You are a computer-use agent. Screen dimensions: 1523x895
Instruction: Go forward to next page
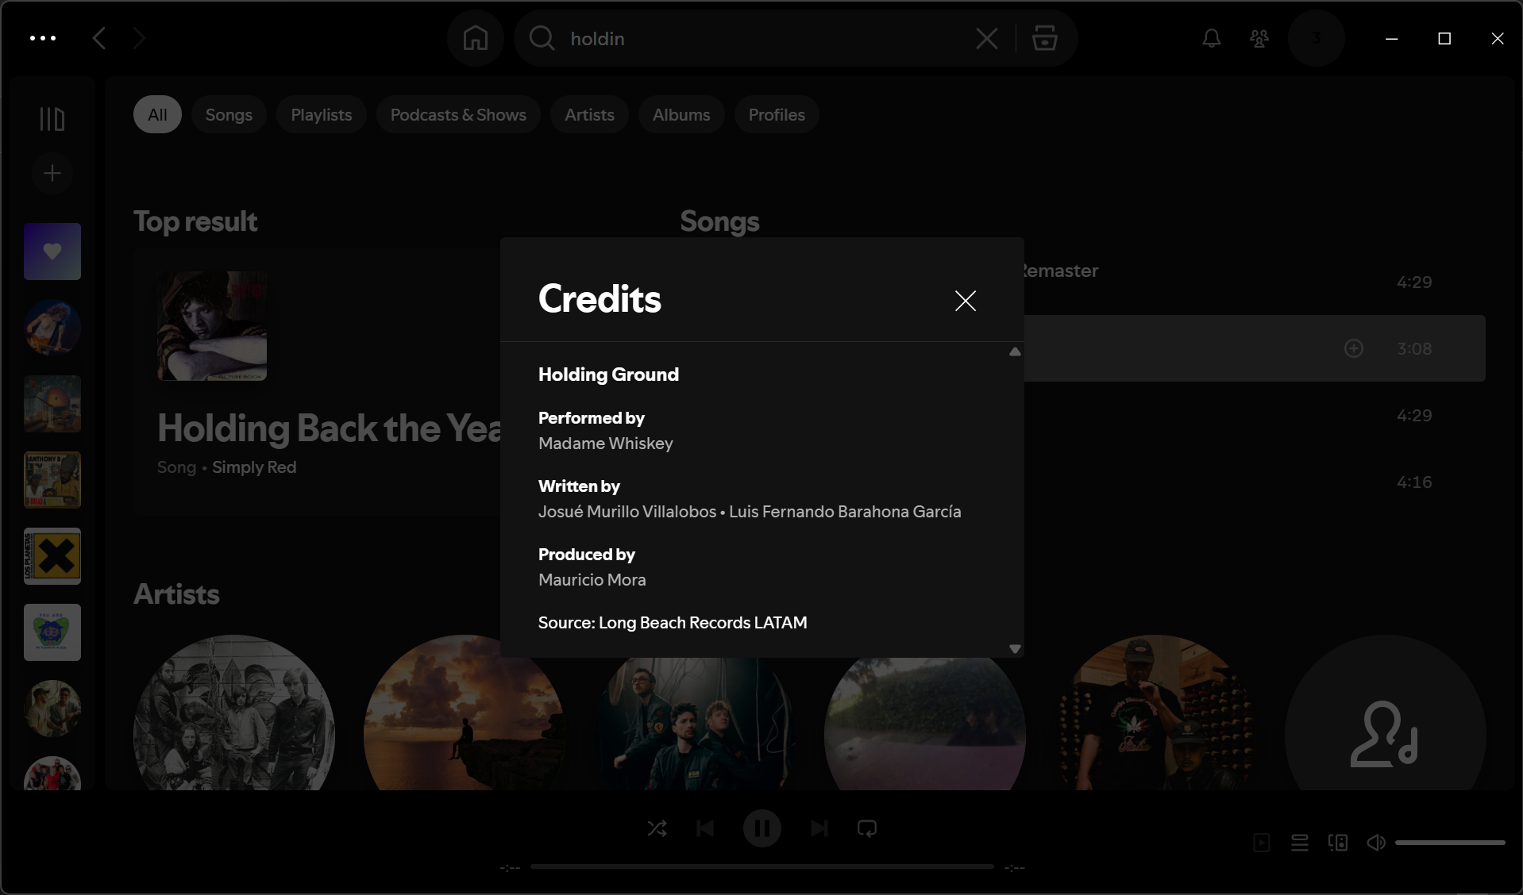pos(139,38)
